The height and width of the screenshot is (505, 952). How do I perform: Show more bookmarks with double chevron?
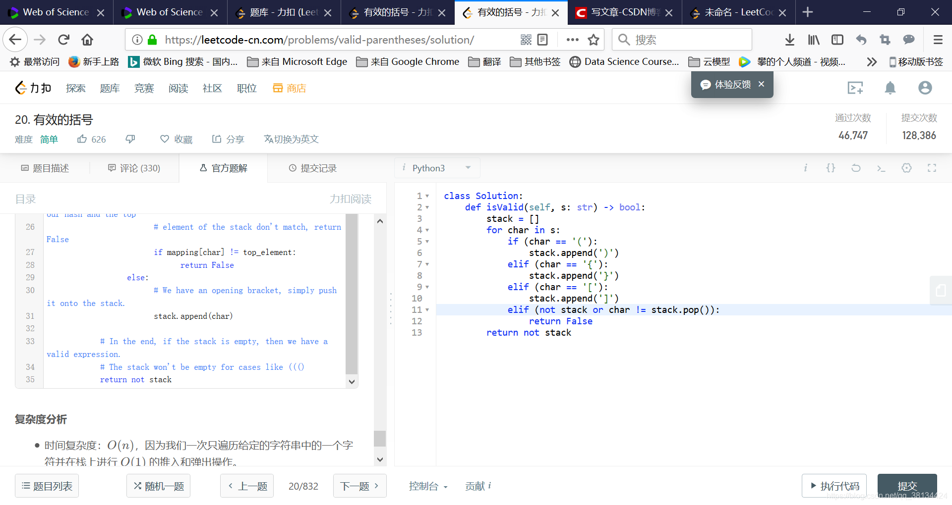871,62
